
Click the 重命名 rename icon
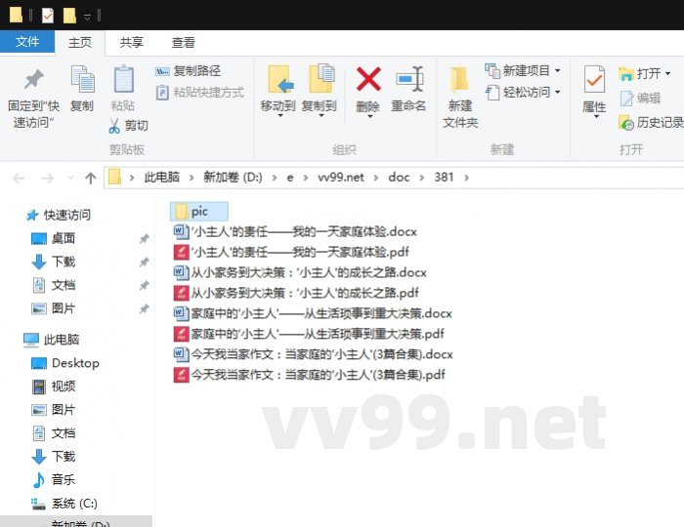coord(409,79)
